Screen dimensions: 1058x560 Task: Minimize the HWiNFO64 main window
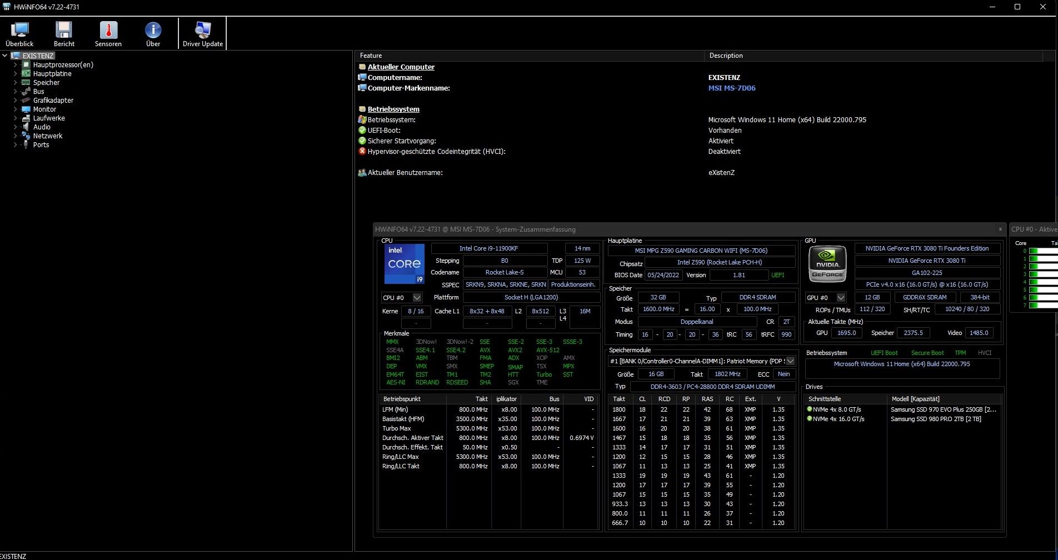[x=992, y=7]
